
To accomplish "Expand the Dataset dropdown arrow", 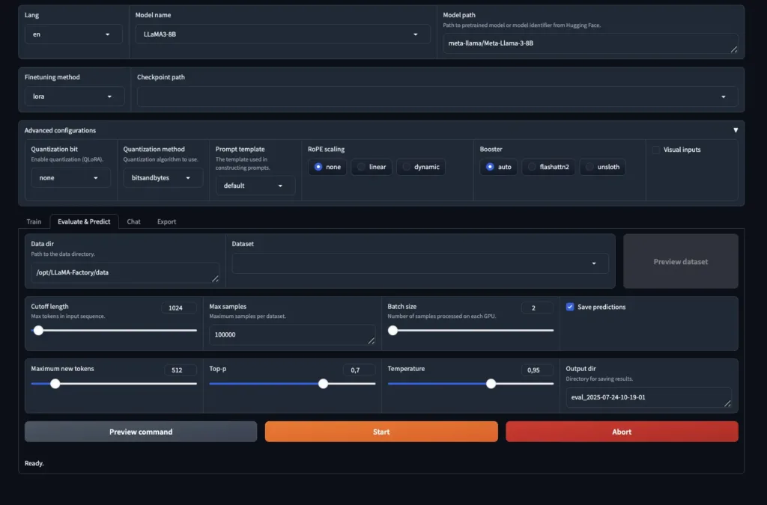I will coord(594,263).
